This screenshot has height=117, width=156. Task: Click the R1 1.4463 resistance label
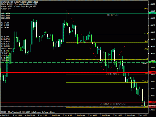(x=5, y=46)
